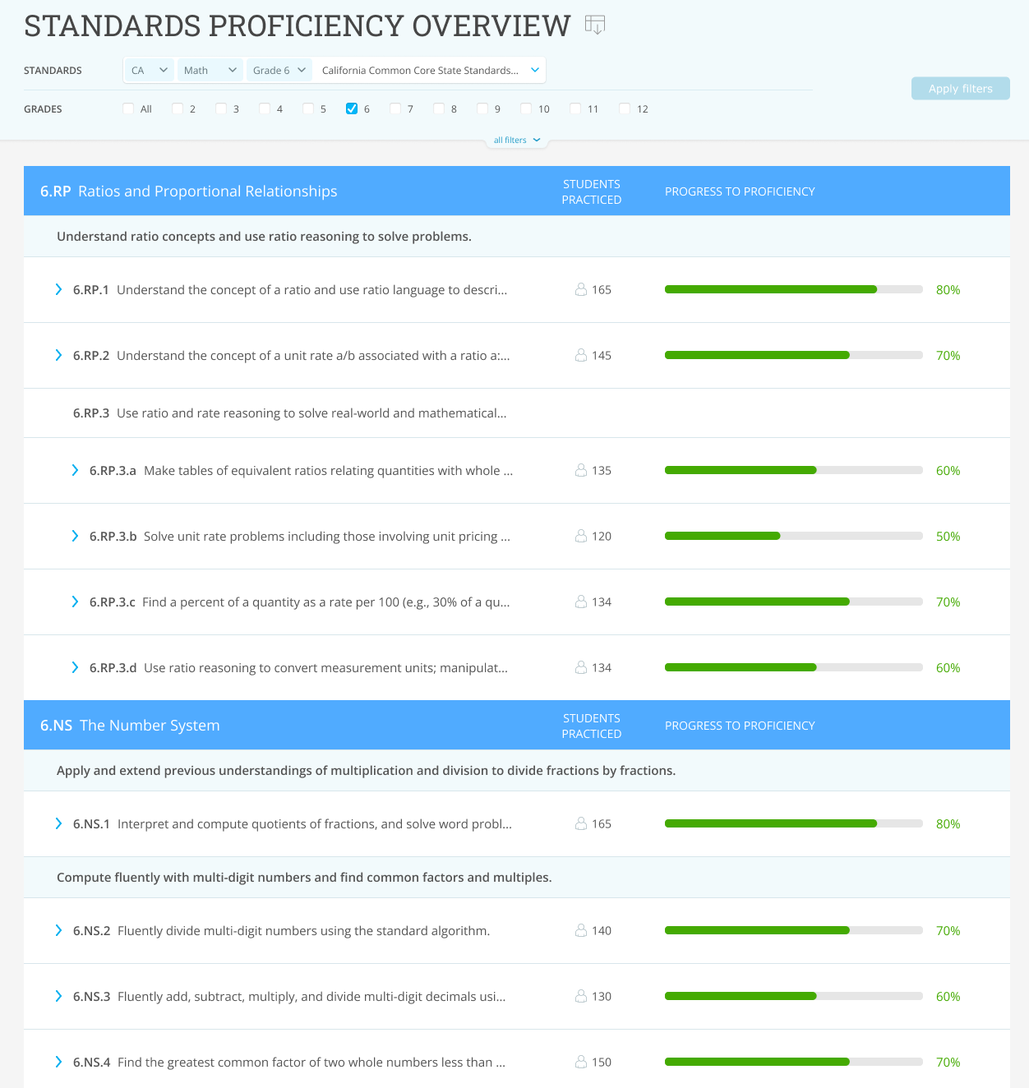Check the grade 2 checkbox
This screenshot has height=1088, width=1029.
pyautogui.click(x=178, y=108)
